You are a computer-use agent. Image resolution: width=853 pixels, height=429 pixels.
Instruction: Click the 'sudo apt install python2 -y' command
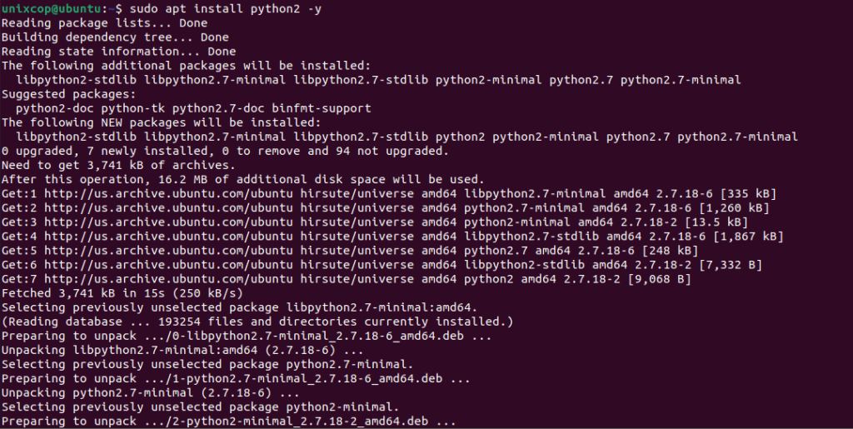tap(225, 9)
